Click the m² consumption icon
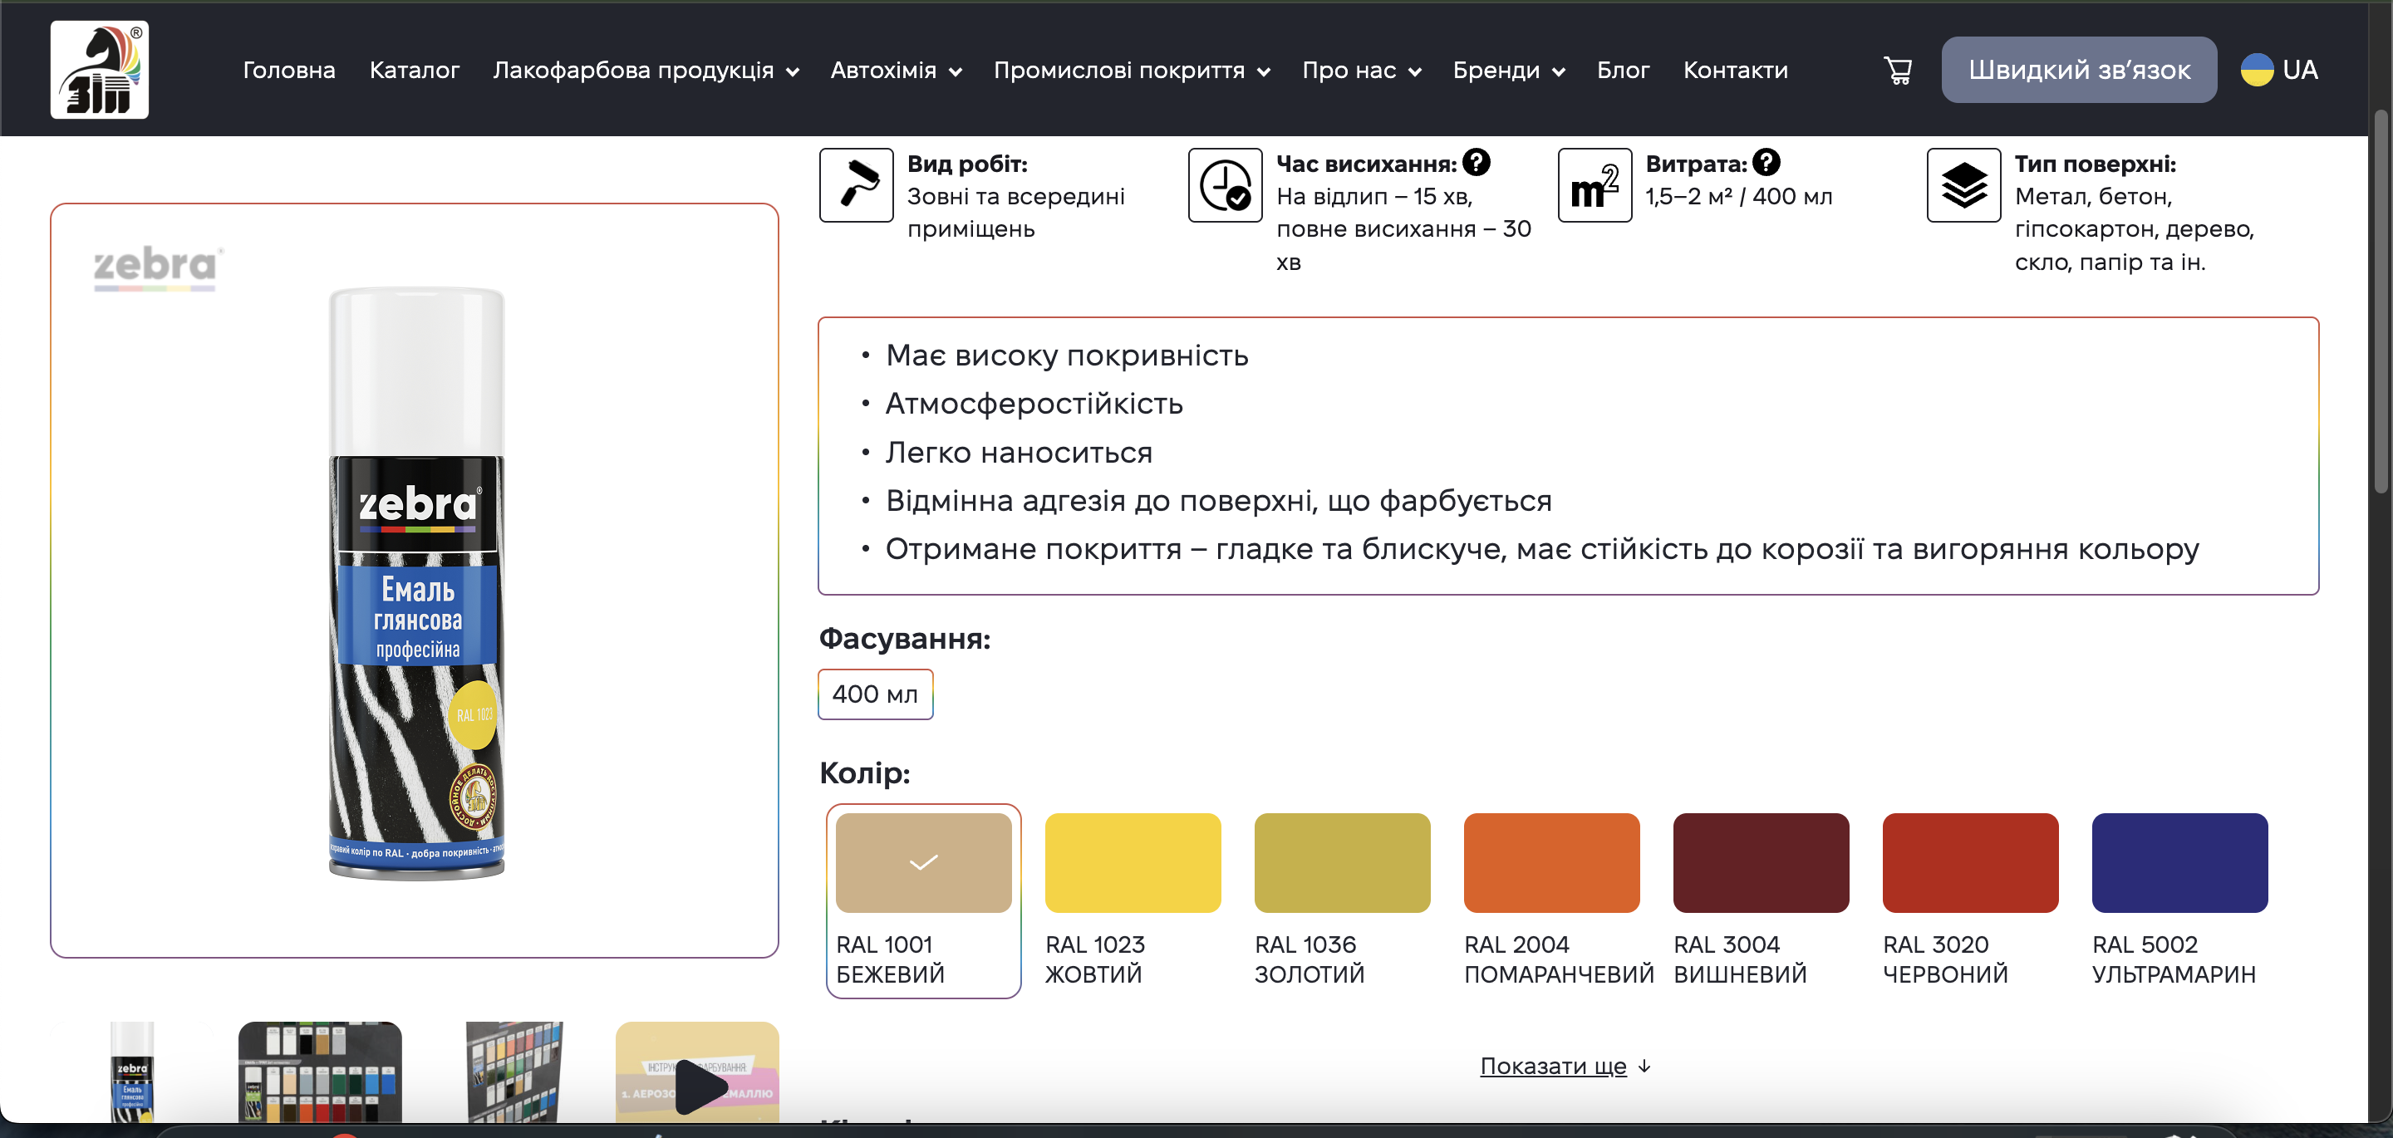2393x1138 pixels. point(1595,185)
